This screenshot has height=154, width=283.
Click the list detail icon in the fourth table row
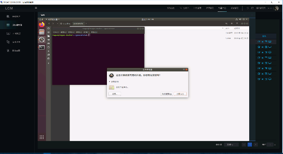pos(266,58)
